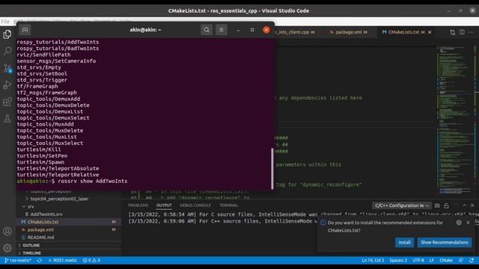Click topic_tools/MuxSelect line in terminal

(x=50, y=143)
